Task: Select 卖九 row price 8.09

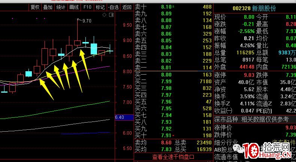Action: pyautogui.click(x=166, y=13)
